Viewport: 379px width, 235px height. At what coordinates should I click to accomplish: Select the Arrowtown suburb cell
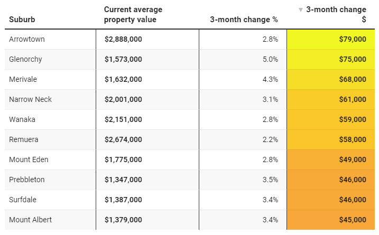pos(26,39)
